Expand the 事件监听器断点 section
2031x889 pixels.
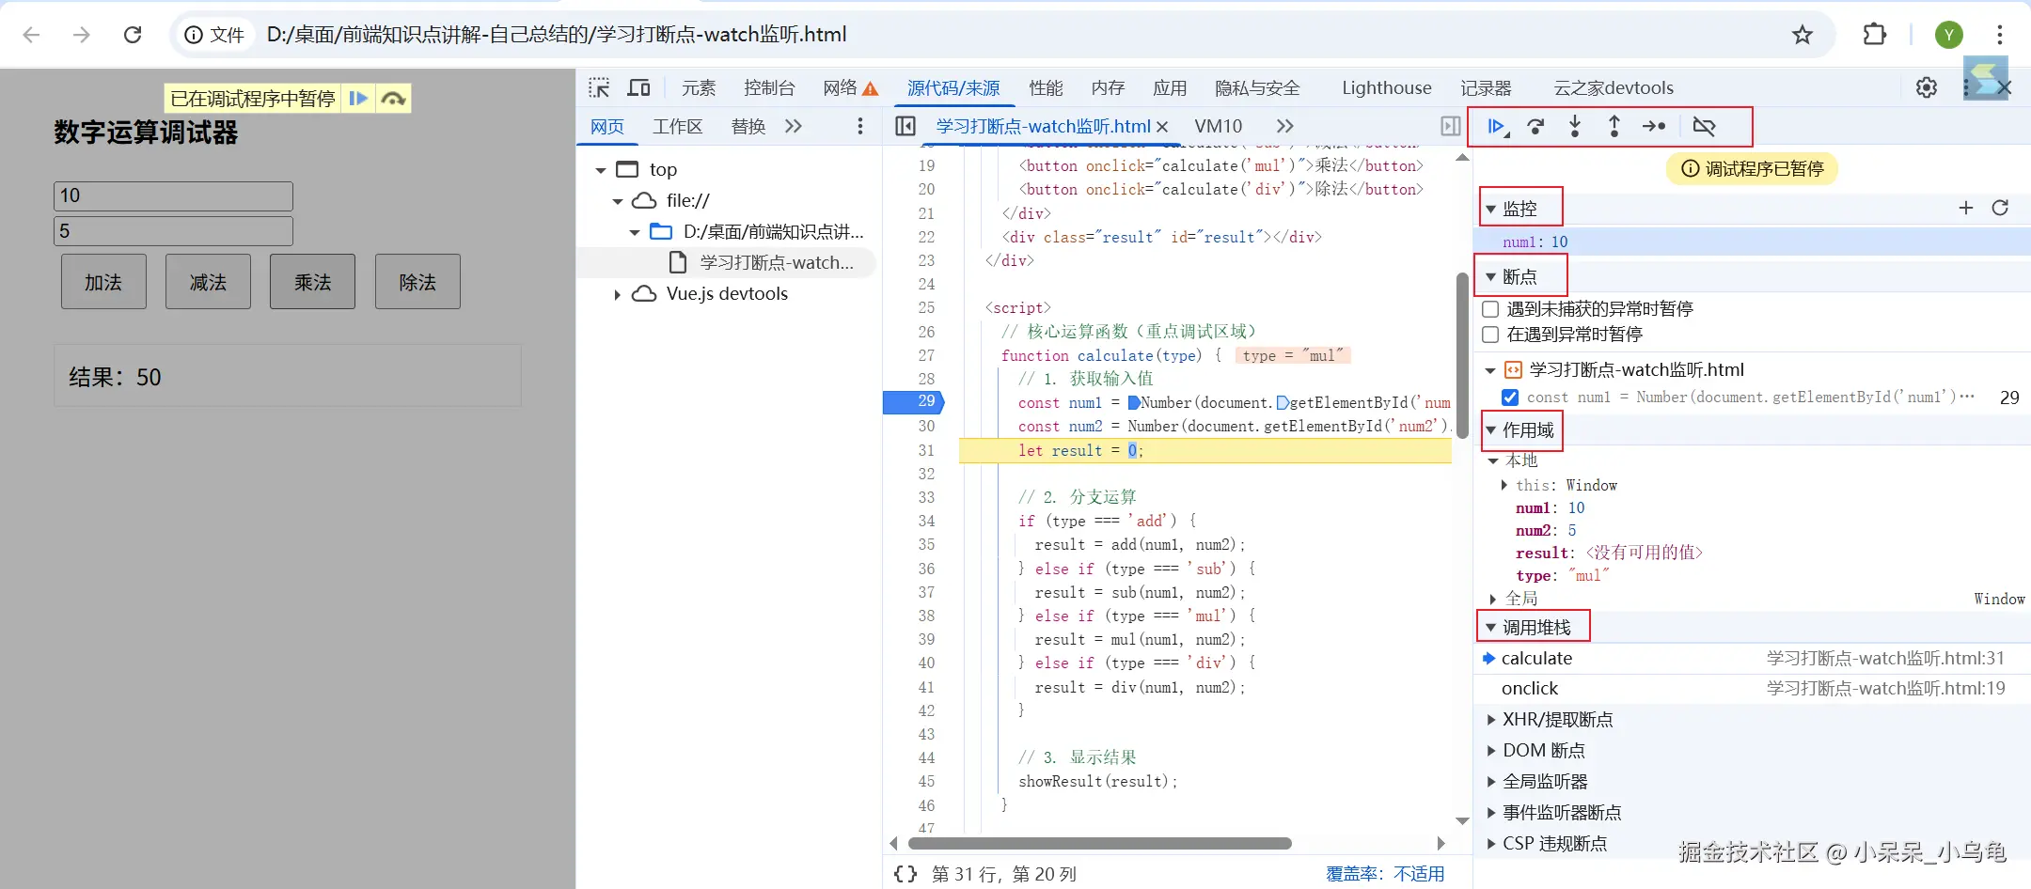pyautogui.click(x=1490, y=813)
